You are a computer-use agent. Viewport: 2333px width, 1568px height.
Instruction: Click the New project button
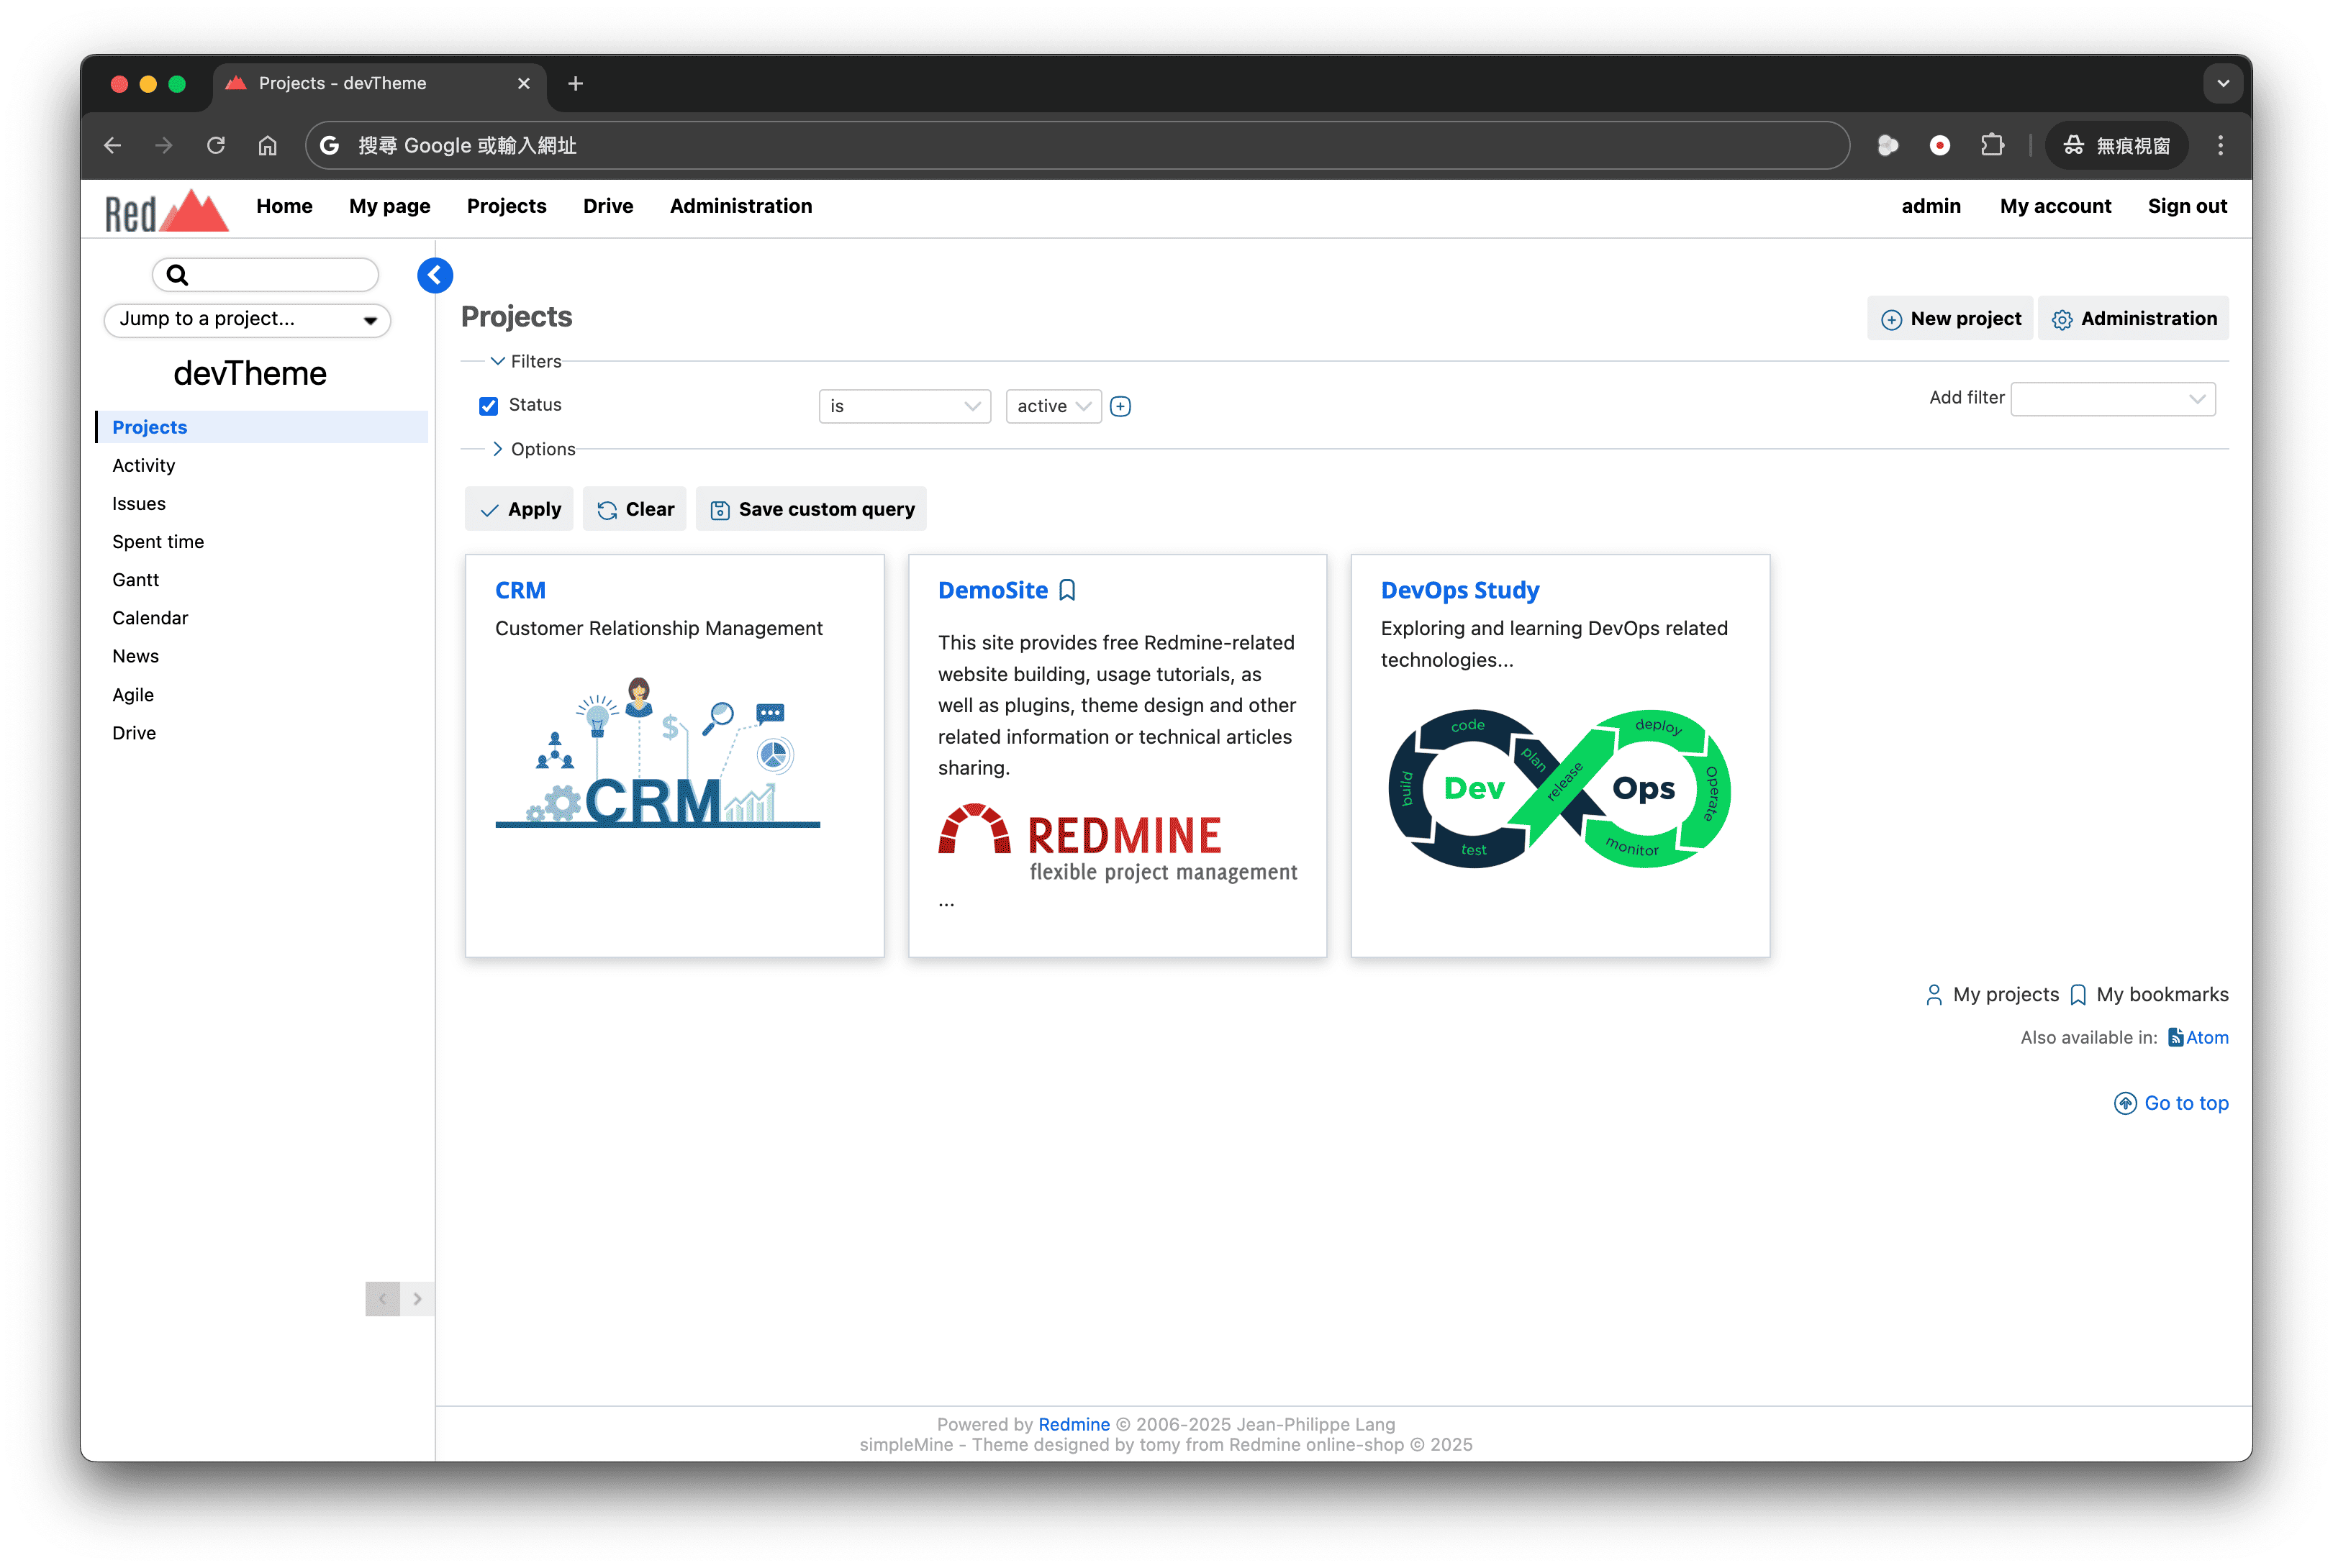[1950, 319]
